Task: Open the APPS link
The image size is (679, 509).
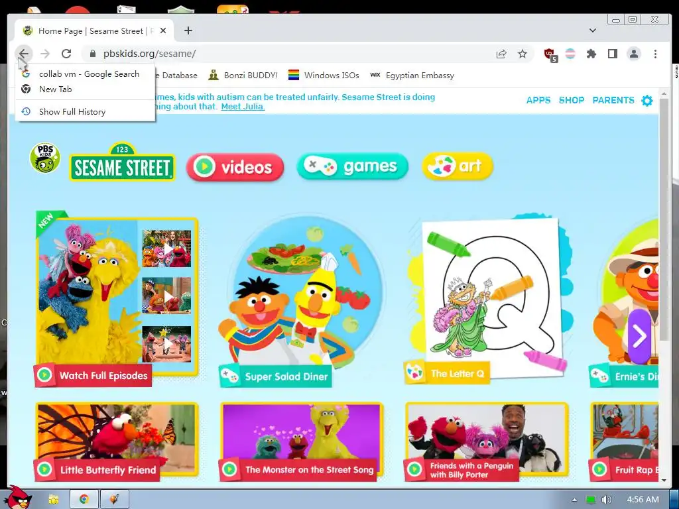Action: 538,101
